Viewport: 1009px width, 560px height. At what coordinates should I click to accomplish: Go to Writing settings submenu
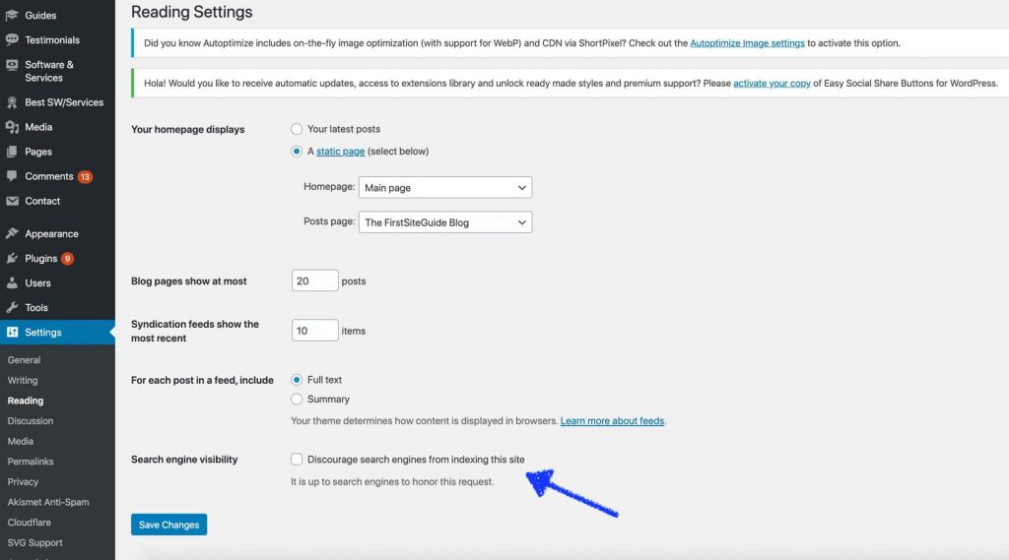23,381
